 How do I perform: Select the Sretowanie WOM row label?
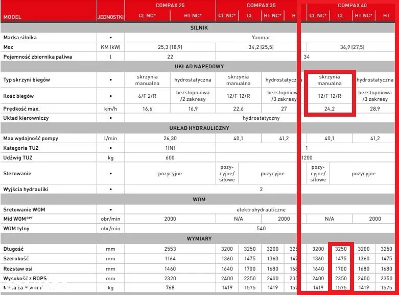click(24, 210)
